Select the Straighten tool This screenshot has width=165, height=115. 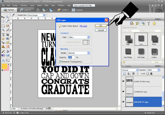click(x=7, y=39)
